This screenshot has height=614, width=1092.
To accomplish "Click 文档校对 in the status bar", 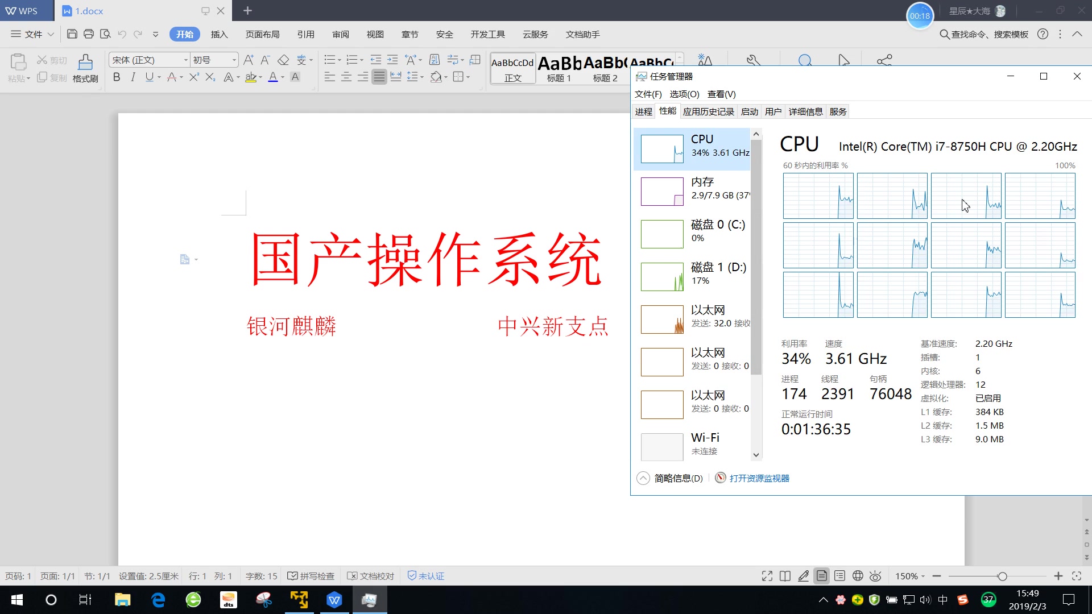I will (371, 576).
